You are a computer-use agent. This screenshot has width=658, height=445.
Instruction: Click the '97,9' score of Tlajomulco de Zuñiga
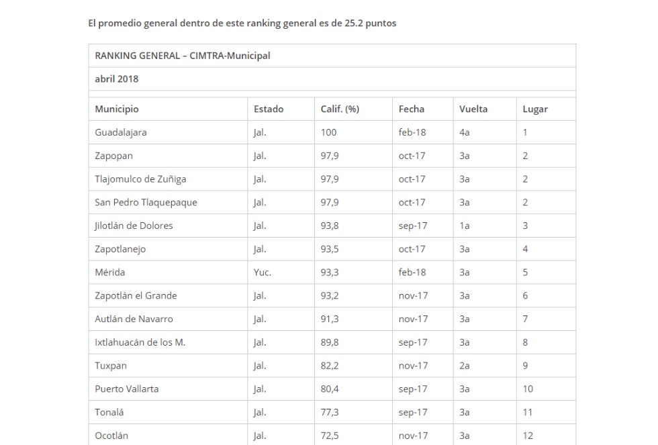pos(330,179)
